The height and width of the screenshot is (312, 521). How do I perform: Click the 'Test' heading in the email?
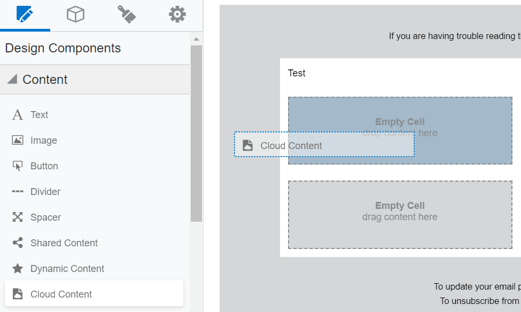tap(297, 73)
